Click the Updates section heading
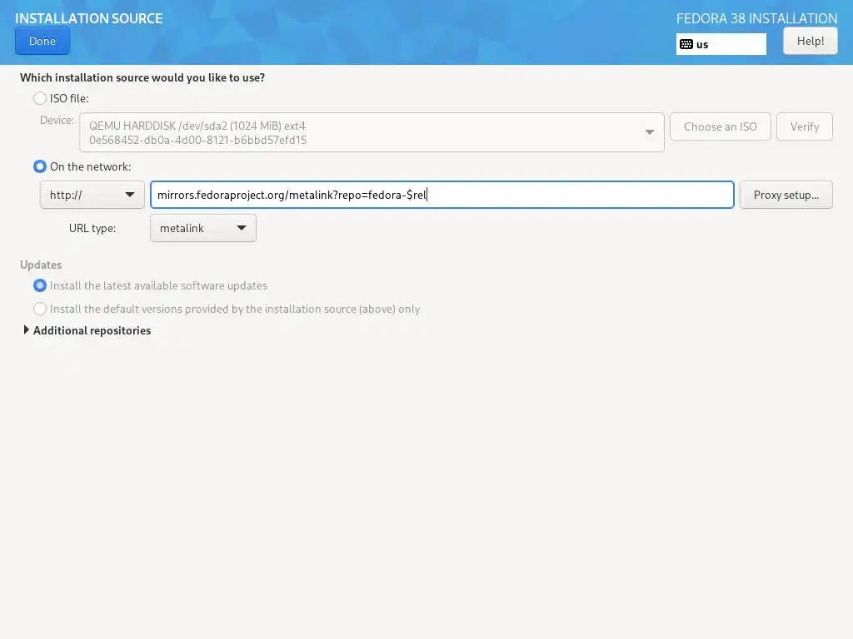853x639 pixels. click(x=41, y=265)
